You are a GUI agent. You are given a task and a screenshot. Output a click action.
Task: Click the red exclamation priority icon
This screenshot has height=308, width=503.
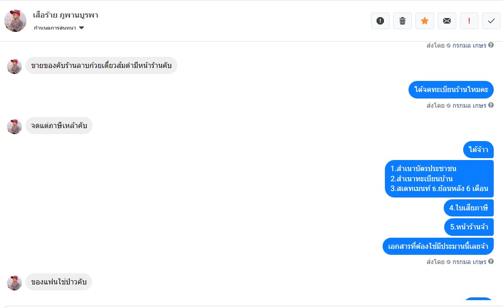(x=469, y=21)
